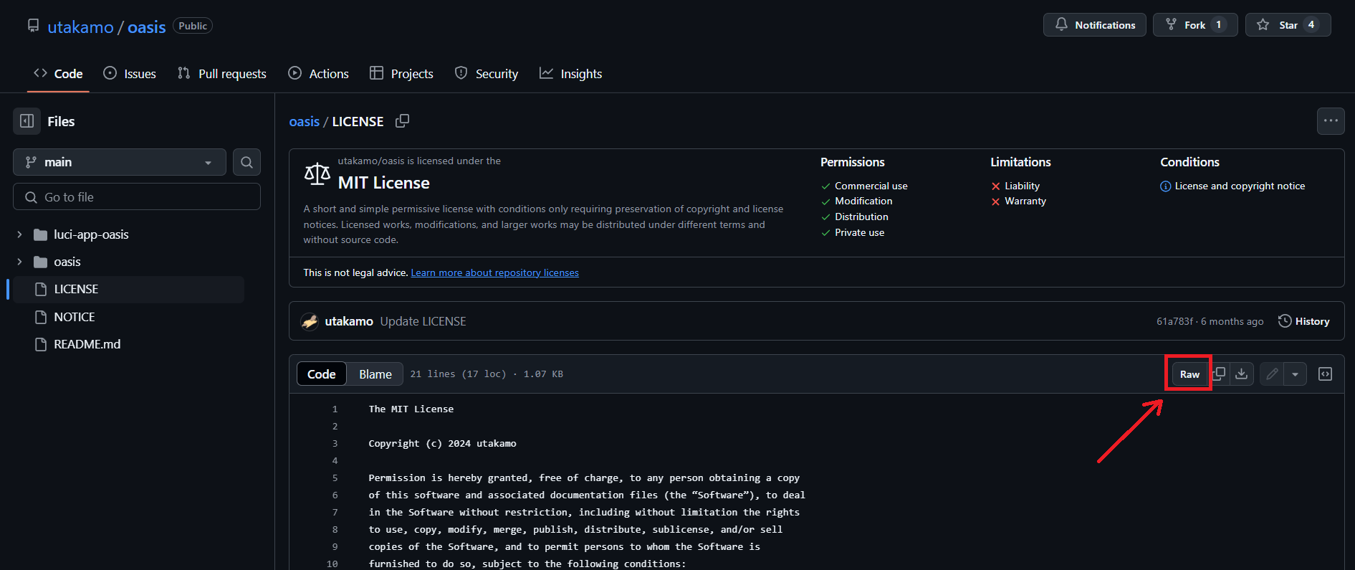
Task: View file History
Action: [1304, 321]
